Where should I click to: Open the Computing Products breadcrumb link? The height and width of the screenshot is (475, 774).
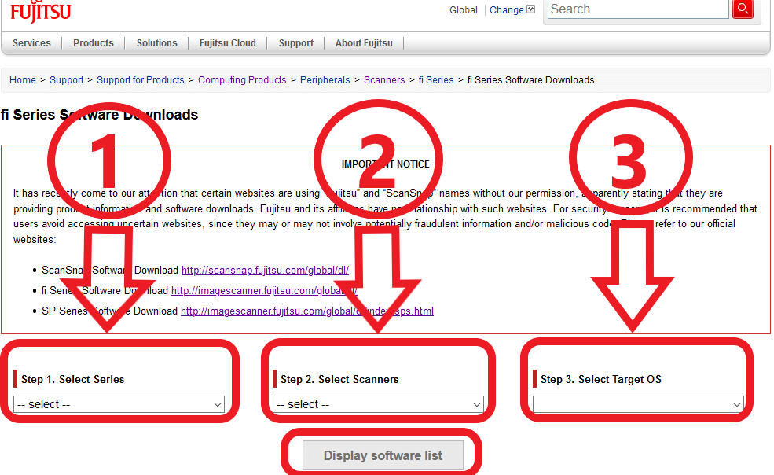point(242,80)
